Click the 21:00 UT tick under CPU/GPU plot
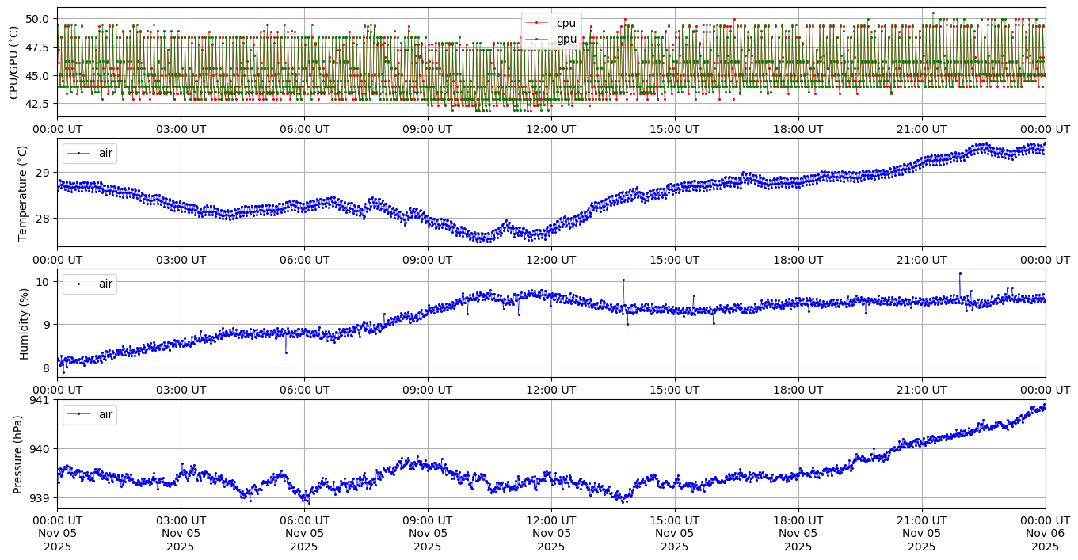Image resolution: width=1078 pixels, height=560 pixels. [x=921, y=129]
